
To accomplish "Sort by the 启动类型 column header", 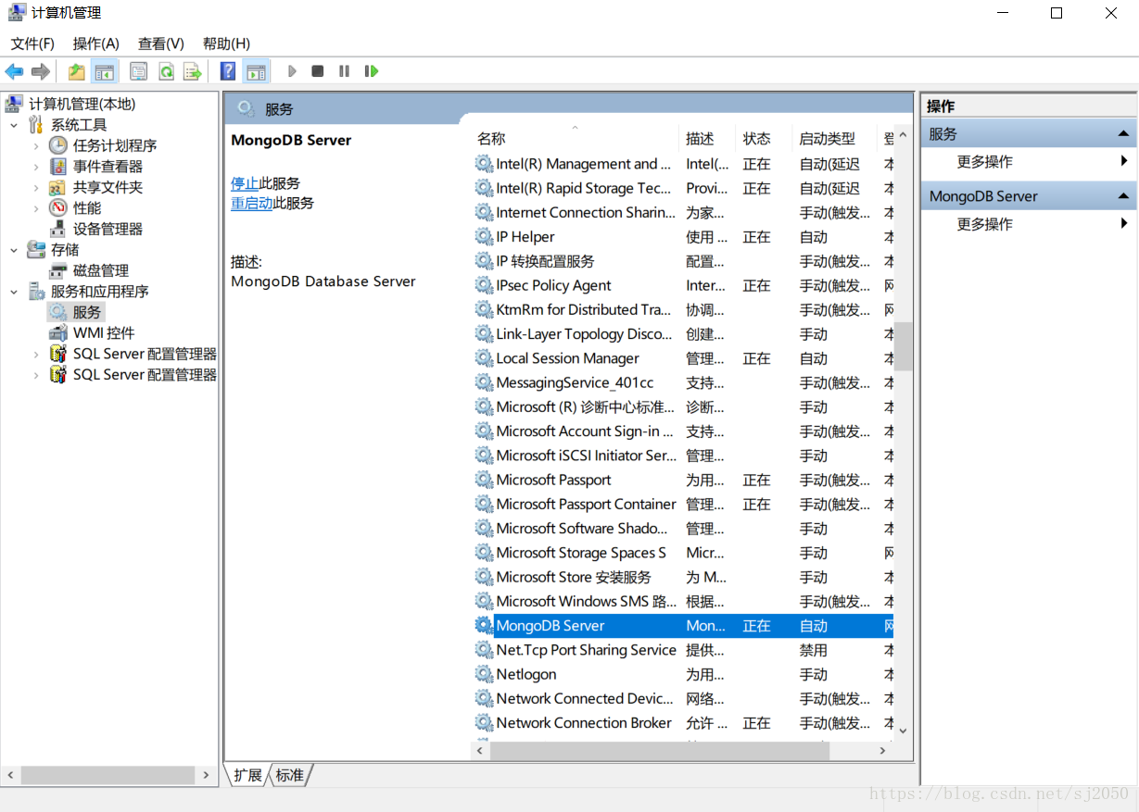I will [835, 139].
